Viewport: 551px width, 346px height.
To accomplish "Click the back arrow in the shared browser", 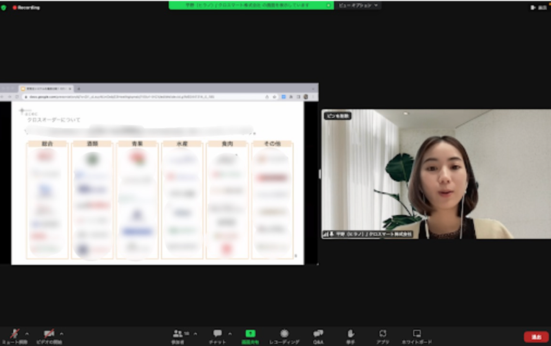I will tap(2, 97).
